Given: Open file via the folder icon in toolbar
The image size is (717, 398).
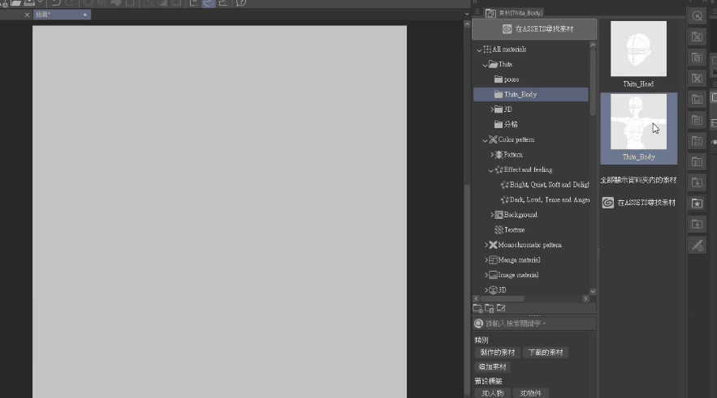Looking at the screenshot, I should (15, 2).
